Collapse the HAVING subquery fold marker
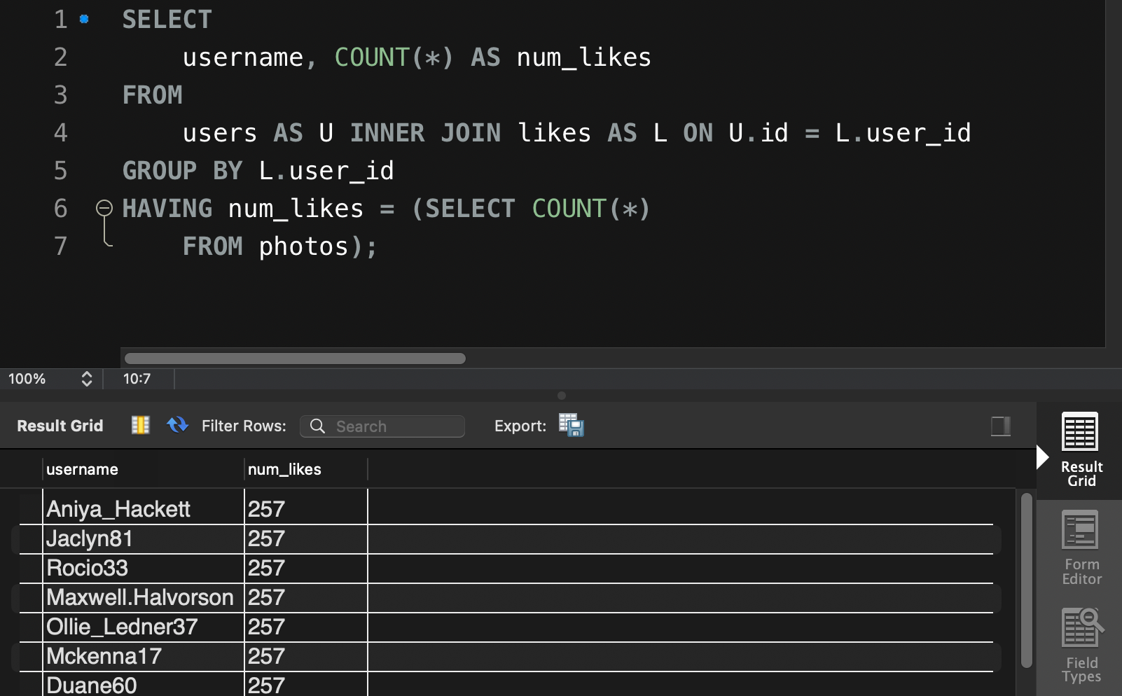Screen dimensions: 1122x696 pos(104,208)
